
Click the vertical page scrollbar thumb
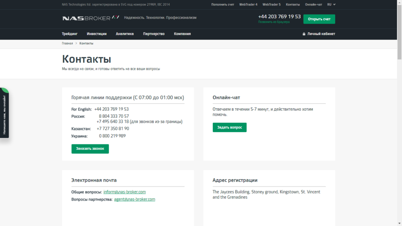[399, 32]
